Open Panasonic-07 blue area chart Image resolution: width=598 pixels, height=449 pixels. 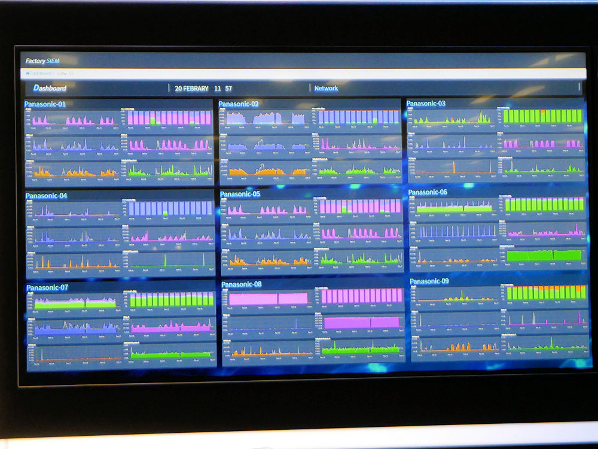75,328
